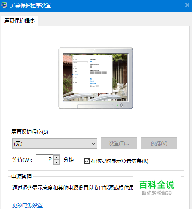This screenshot has height=209, width=192.
Task: Click the 屏幕保护程序(S) group label
Action: (30, 132)
